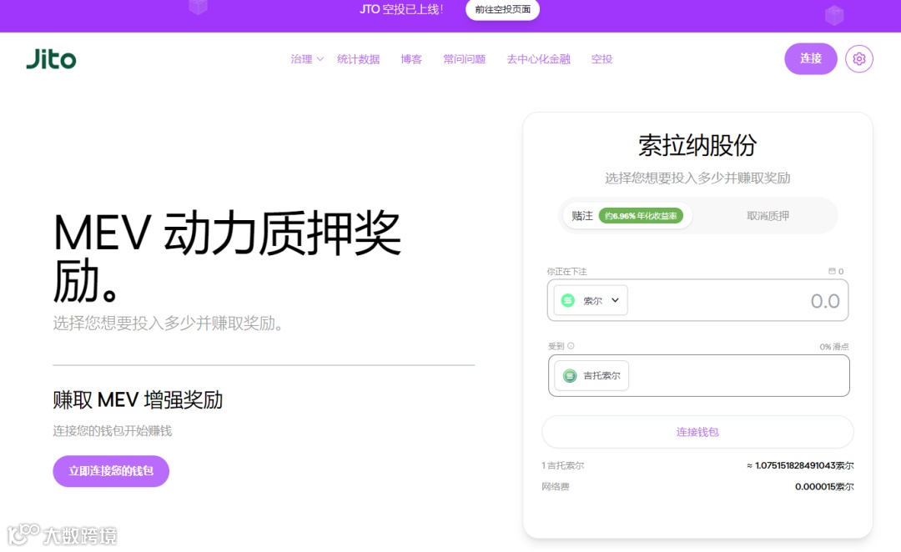
Task: Click the 0.0 stake amount field
Action: tap(697, 300)
